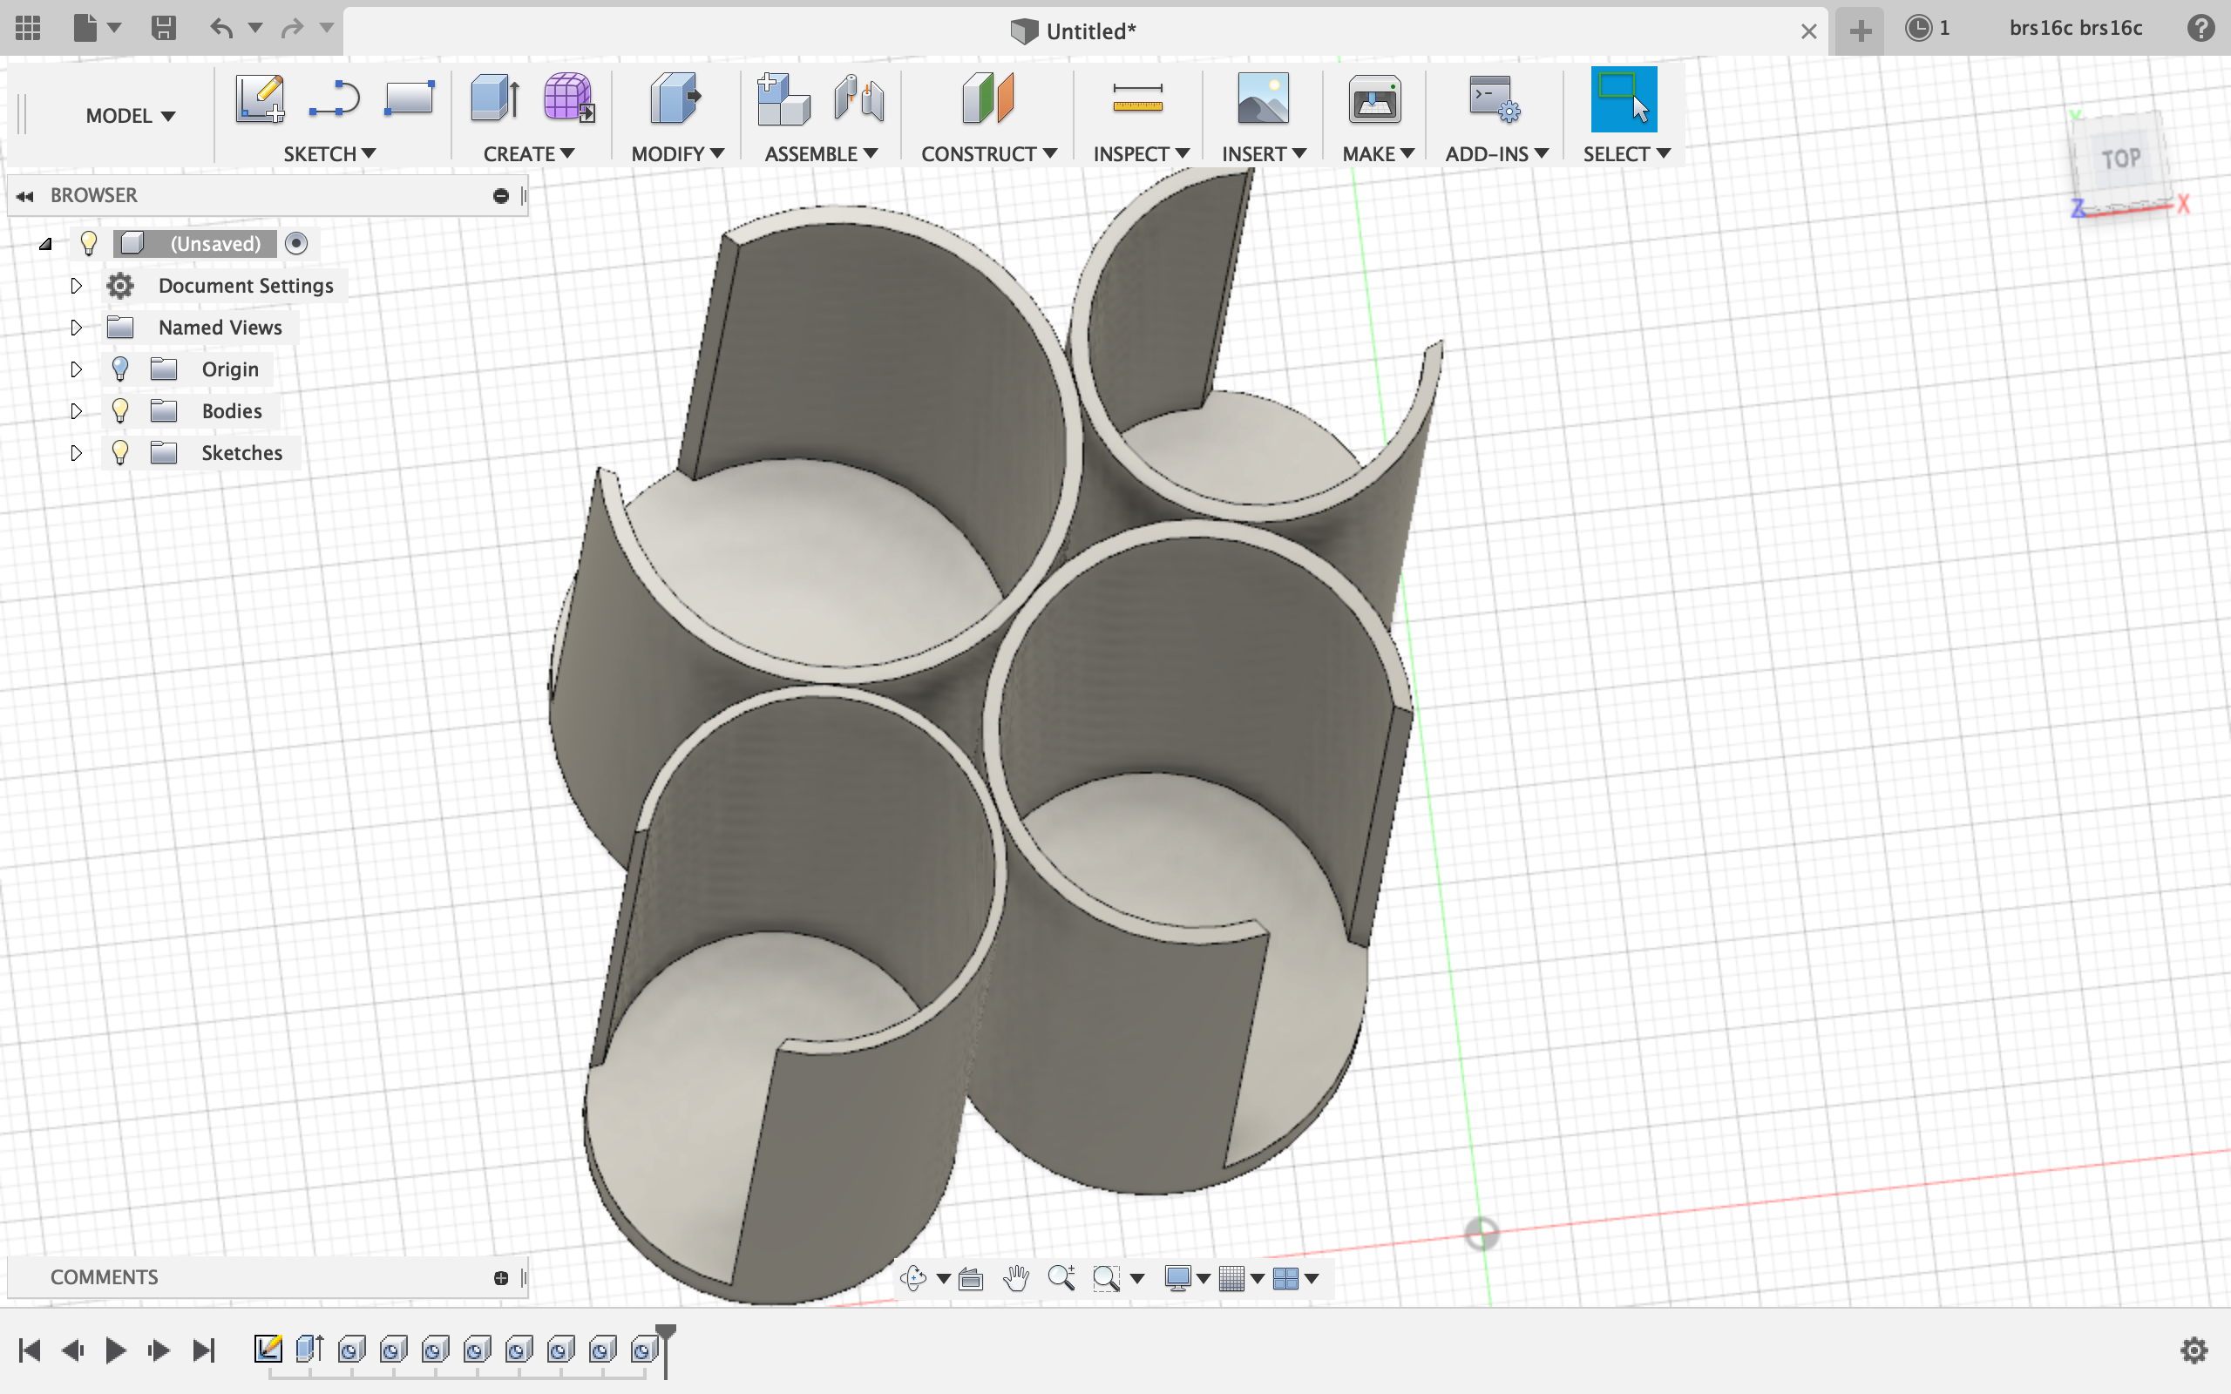The image size is (2231, 1394).
Task: Select the Measure ruler icon
Action: click(1136, 98)
